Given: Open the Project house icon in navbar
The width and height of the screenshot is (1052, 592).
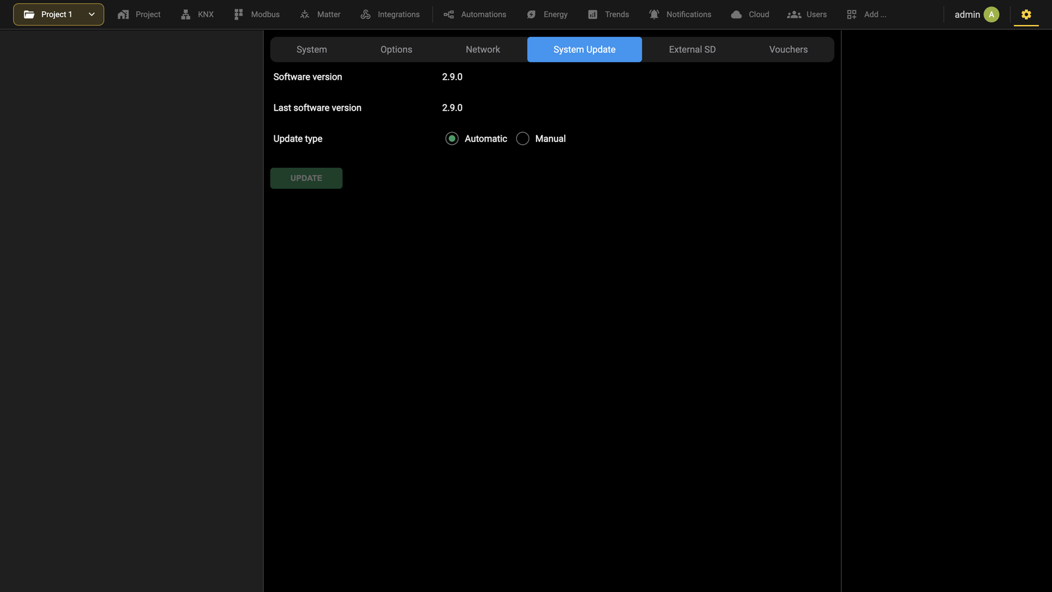Looking at the screenshot, I should [x=123, y=14].
